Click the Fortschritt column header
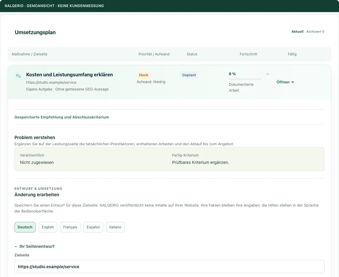This screenshot has height=277, width=339. [249, 54]
